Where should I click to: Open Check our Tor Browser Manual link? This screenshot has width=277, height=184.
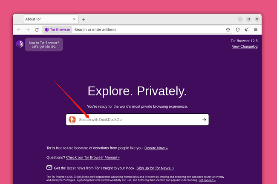click(93, 158)
